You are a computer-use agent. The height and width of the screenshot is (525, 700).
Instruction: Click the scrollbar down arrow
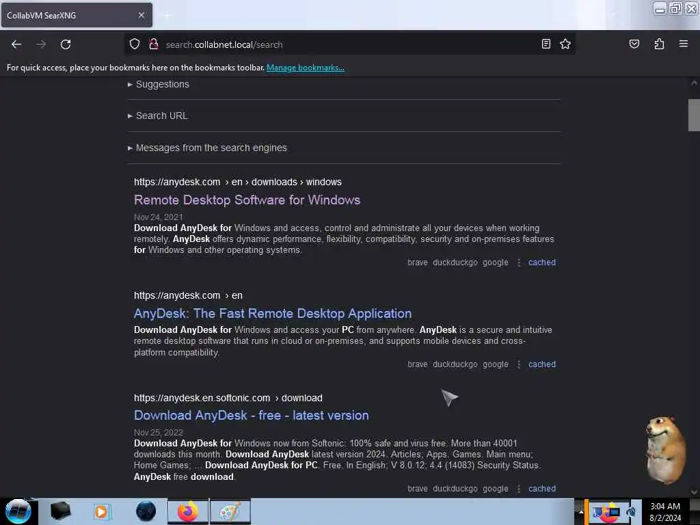(694, 492)
